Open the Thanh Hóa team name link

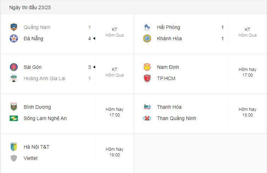click(x=169, y=107)
